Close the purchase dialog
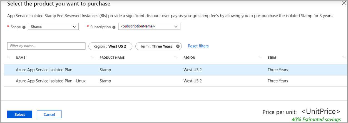The width and height of the screenshot is (348, 123). (344, 4)
